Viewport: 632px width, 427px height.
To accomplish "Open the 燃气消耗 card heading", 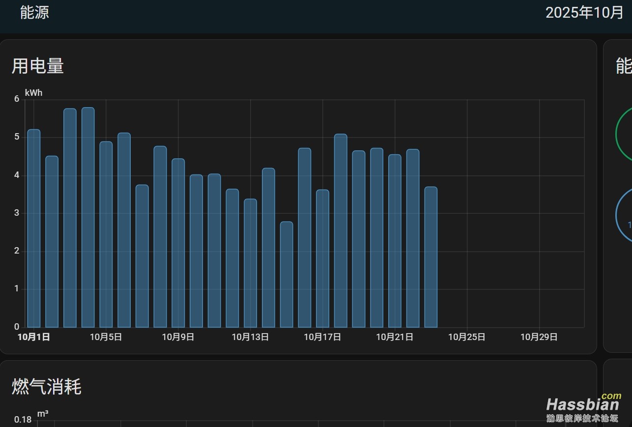I will coord(47,387).
